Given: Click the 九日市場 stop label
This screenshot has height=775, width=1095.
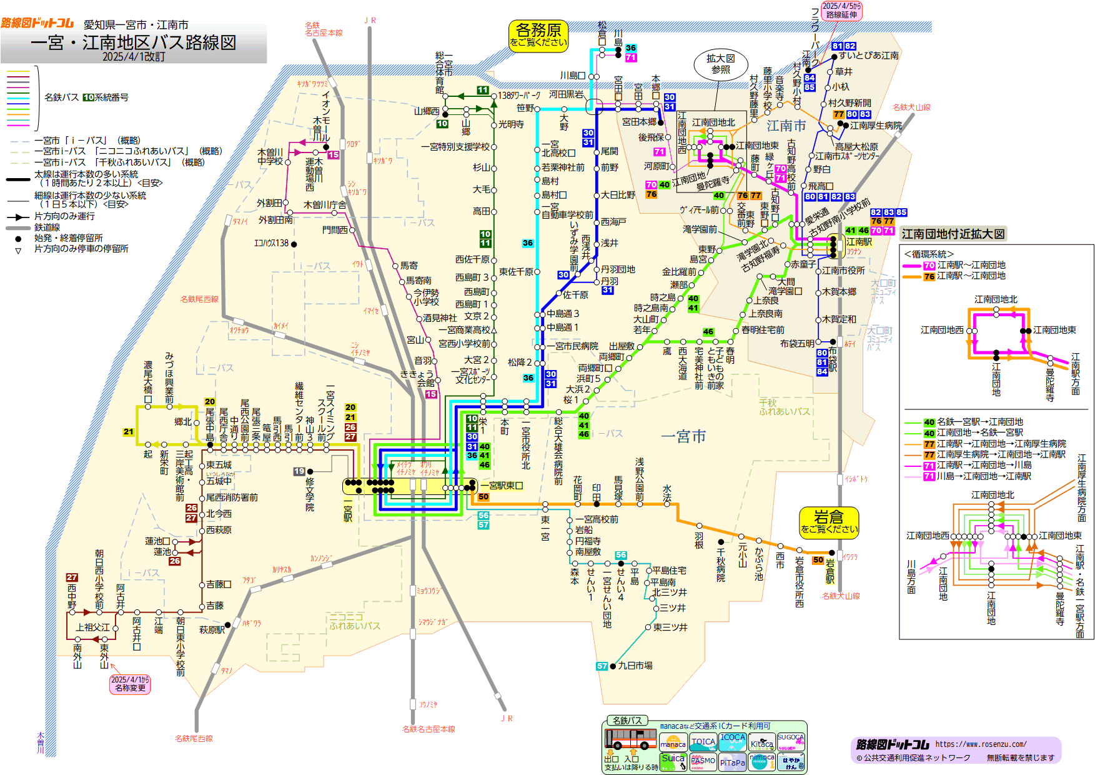Looking at the screenshot, I should [x=635, y=666].
